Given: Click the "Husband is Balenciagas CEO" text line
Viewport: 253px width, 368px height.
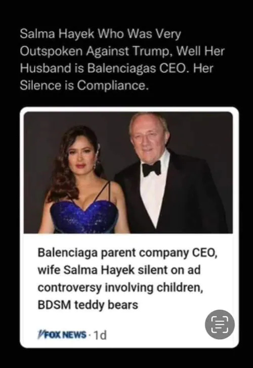Looking at the screenshot, I should coord(116,68).
